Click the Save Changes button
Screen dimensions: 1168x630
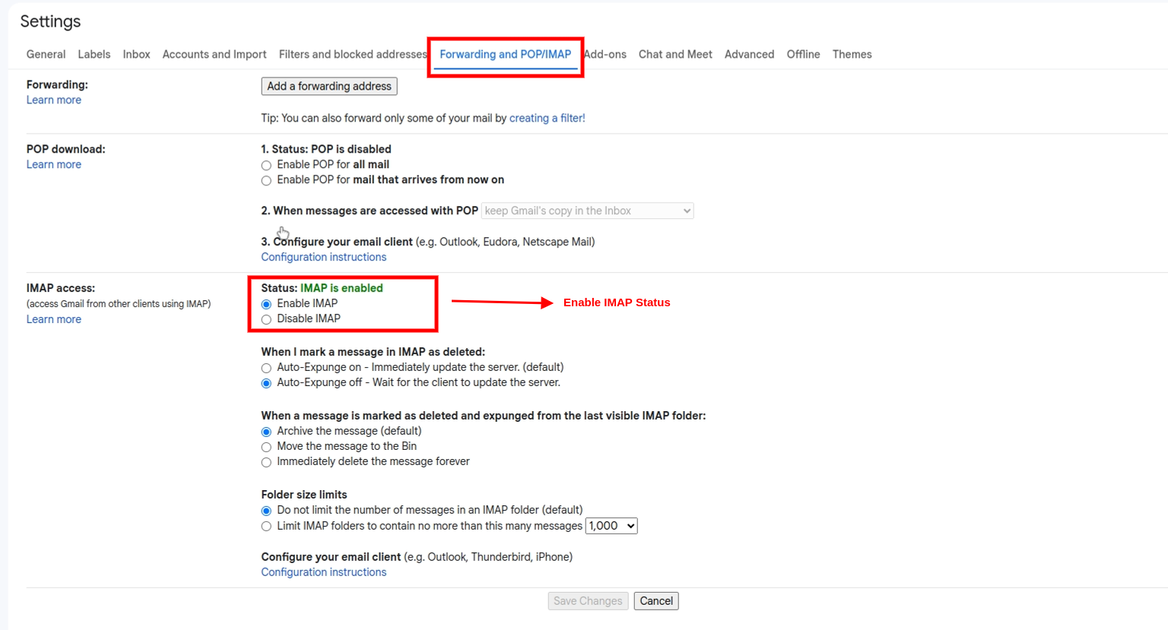[x=588, y=601]
